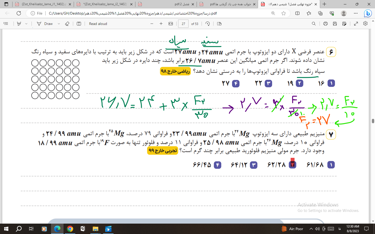Toggle Fit to width view

[171, 24]
